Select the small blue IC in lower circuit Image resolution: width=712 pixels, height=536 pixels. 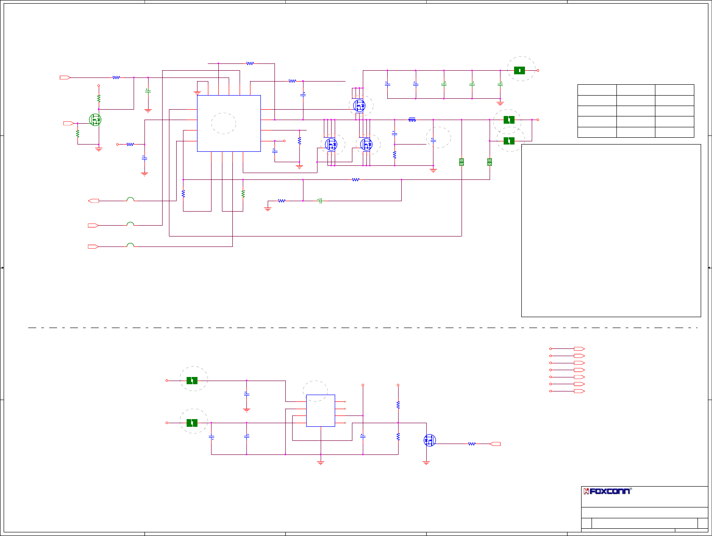pos(321,410)
